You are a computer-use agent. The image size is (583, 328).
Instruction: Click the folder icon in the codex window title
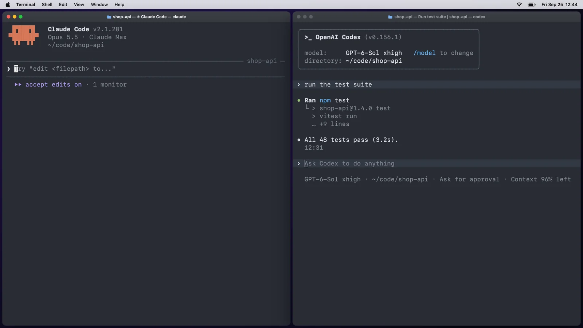390,17
